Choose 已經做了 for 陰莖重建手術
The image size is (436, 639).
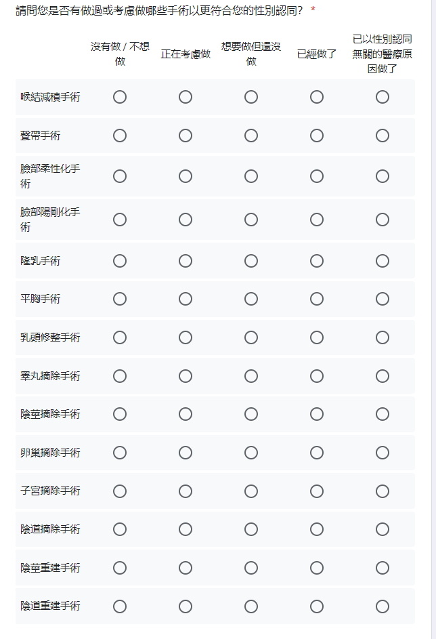tap(317, 568)
